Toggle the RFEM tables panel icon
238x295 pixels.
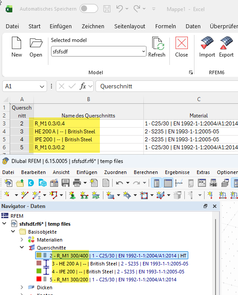(168, 183)
